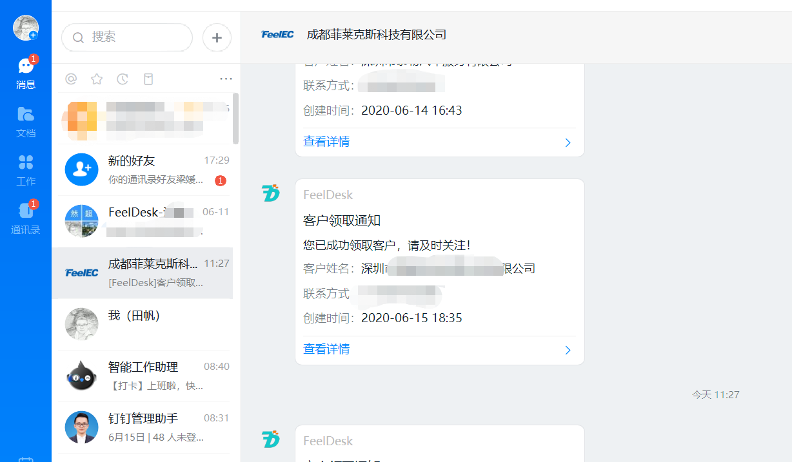This screenshot has width=792, height=462.
Task: Open the 消息 messages section
Action: coord(26,73)
